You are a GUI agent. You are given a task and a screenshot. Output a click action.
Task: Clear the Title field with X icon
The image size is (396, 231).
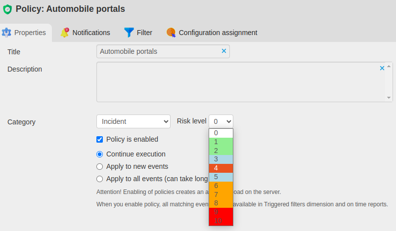click(224, 51)
